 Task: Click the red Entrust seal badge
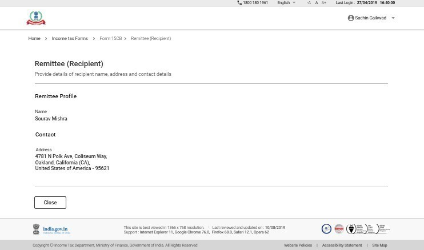[x=339, y=229]
